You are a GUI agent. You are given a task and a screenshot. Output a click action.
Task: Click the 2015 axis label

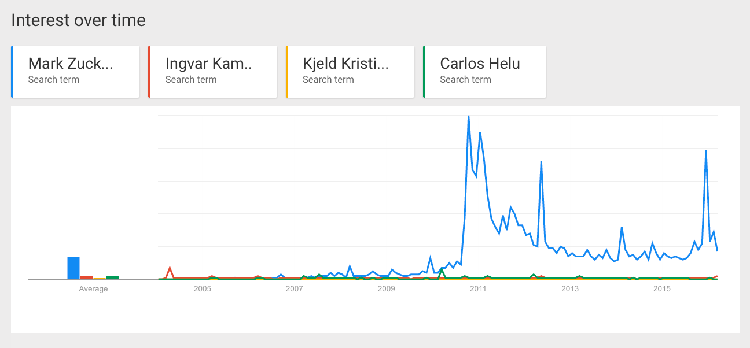pos(662,288)
